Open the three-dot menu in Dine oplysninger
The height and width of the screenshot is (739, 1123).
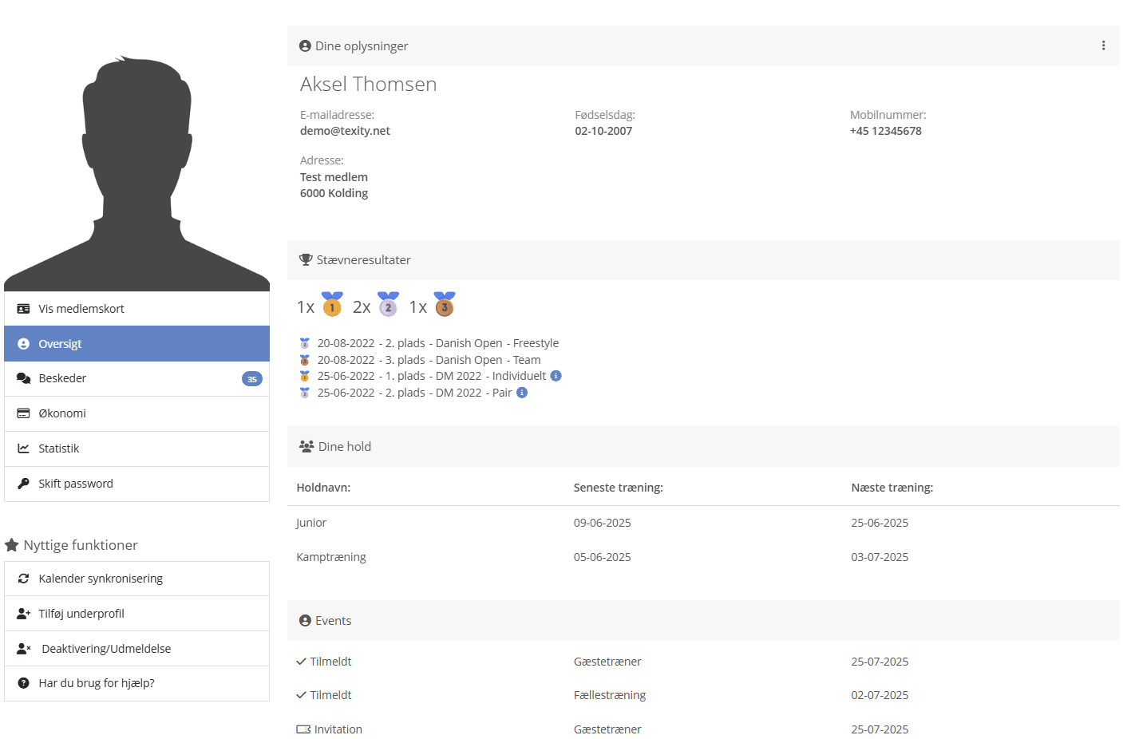coord(1103,45)
